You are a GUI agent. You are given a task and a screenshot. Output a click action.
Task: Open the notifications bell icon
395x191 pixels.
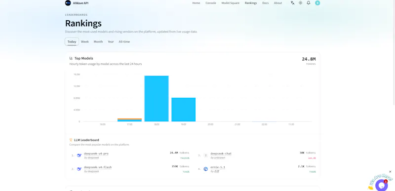point(309,3)
